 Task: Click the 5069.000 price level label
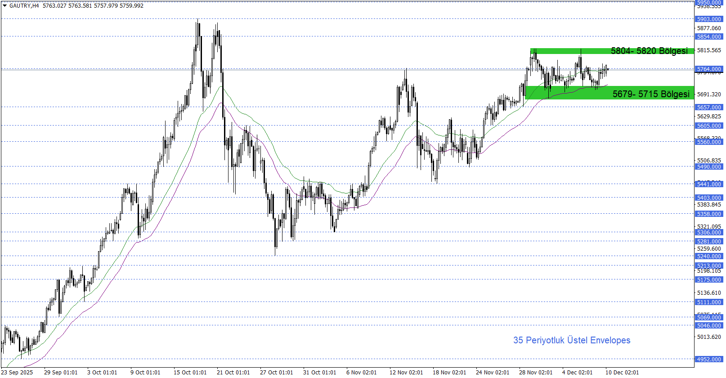[x=709, y=317]
